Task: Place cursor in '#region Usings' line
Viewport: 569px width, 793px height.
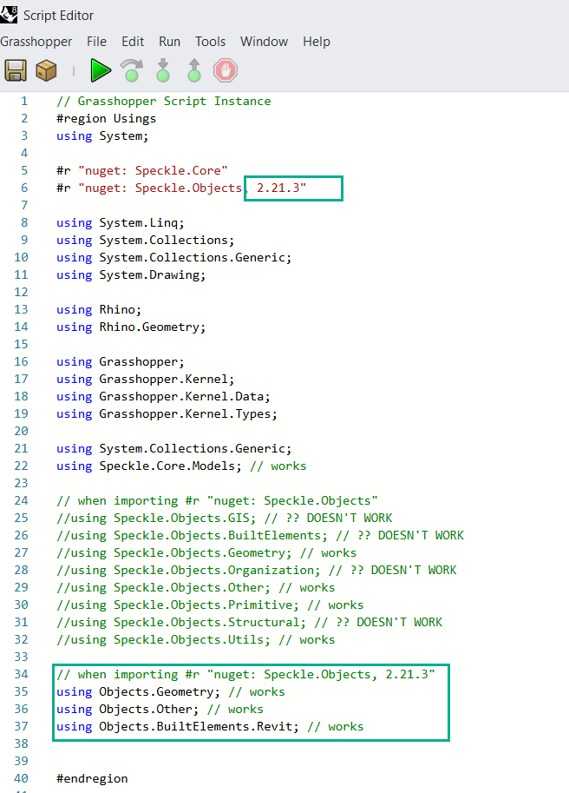Action: 106,118
